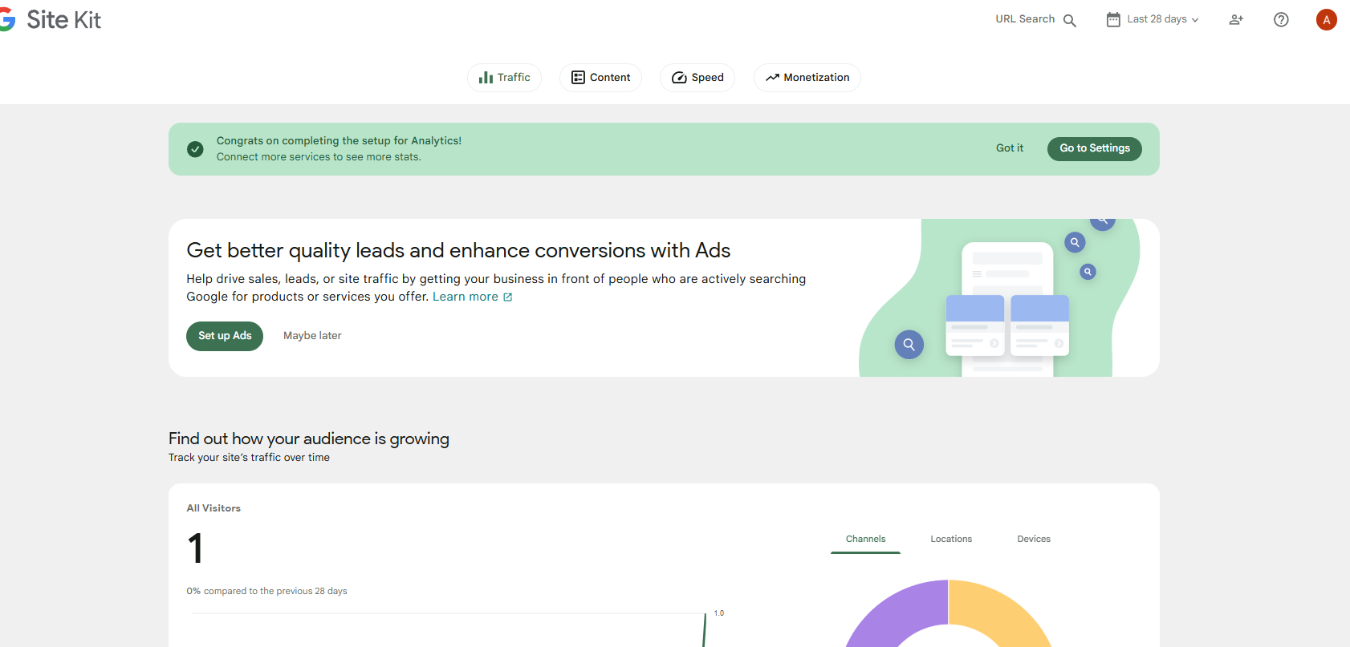Switch to the Channels tab
The image size is (1350, 647).
865,540
